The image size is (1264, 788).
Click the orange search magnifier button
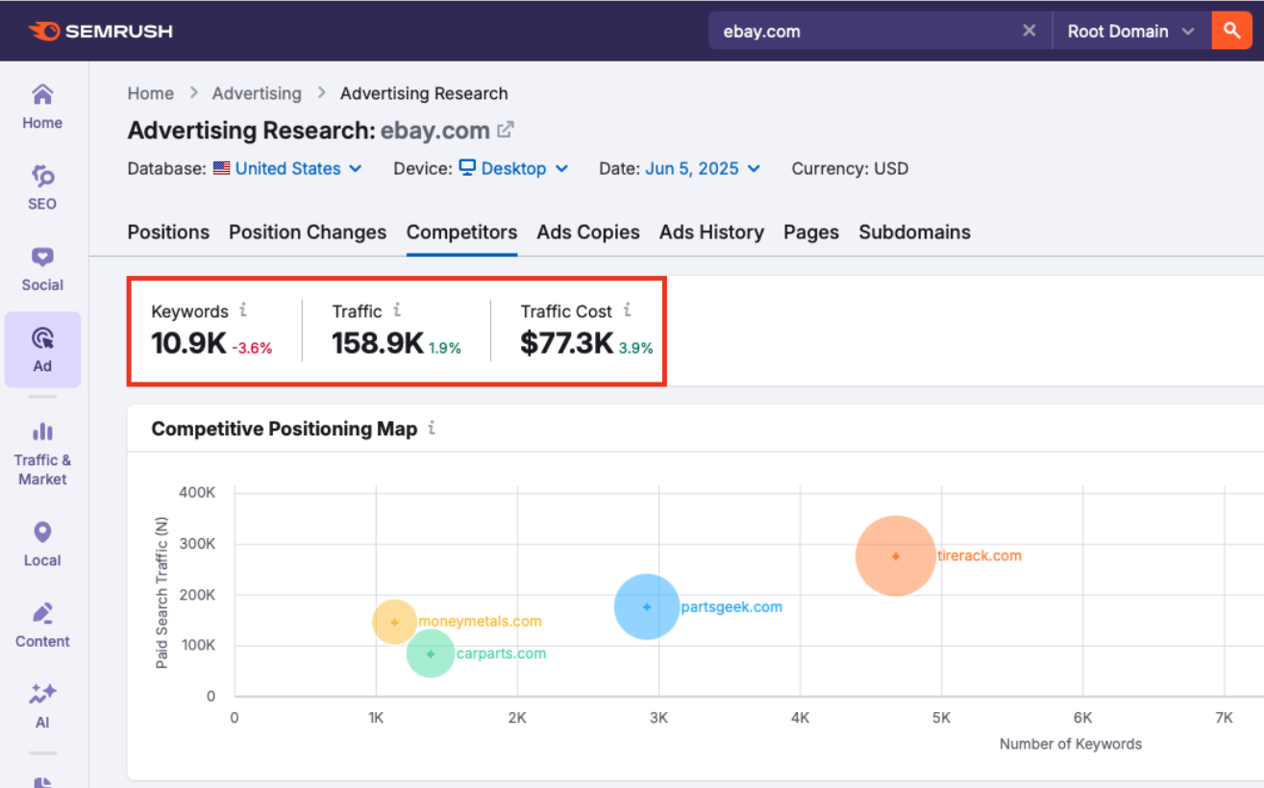click(1231, 30)
